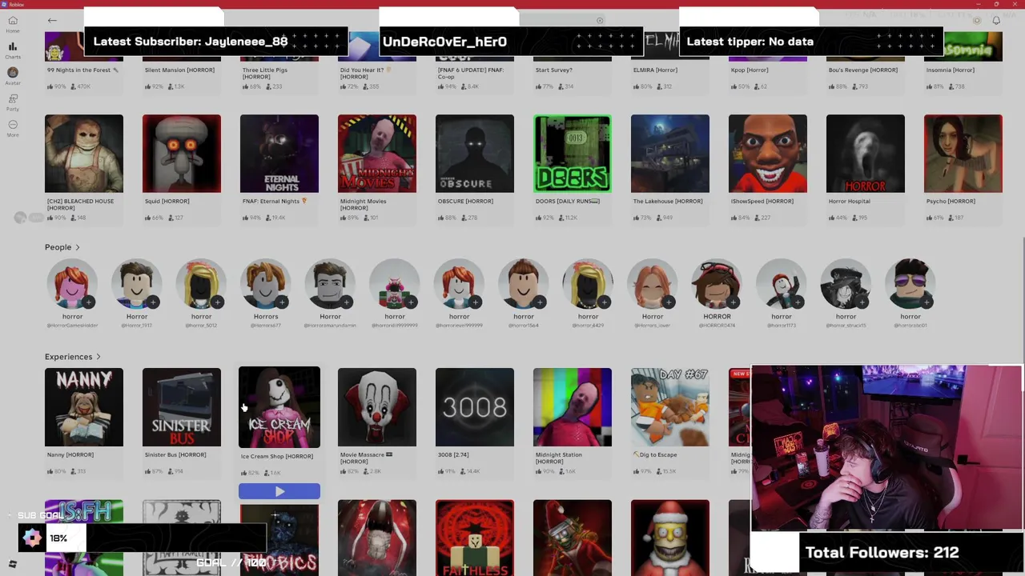Open The Lakehouse game thumbnail
The width and height of the screenshot is (1025, 576).
670,154
